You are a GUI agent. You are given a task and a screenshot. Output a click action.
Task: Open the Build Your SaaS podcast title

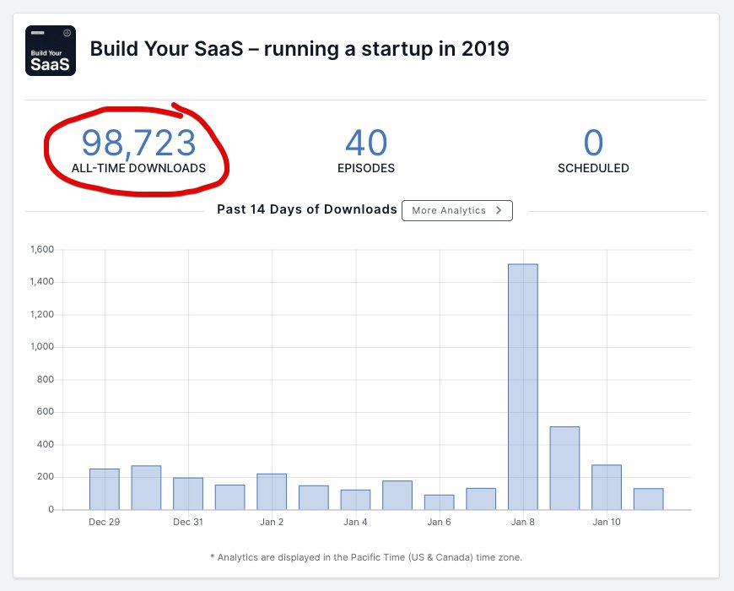pos(300,48)
